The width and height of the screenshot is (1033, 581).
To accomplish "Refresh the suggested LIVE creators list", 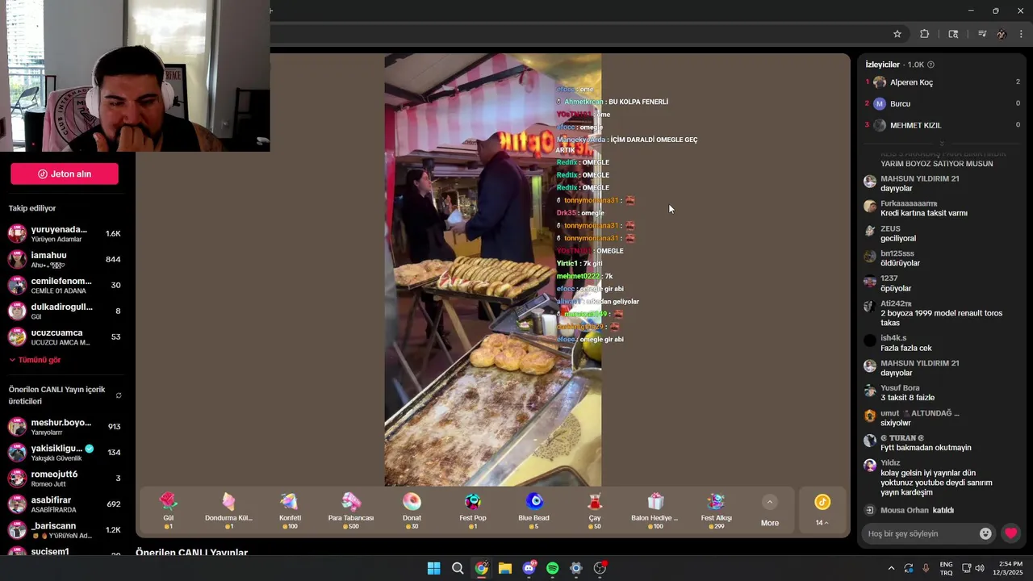I will point(119,395).
